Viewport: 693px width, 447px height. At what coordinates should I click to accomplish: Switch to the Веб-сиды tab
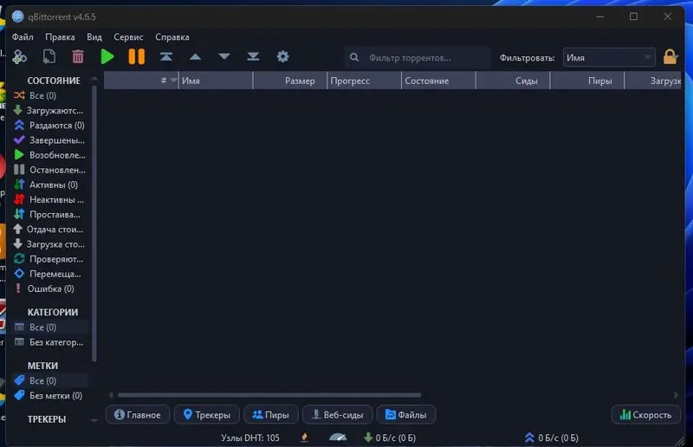coord(338,415)
